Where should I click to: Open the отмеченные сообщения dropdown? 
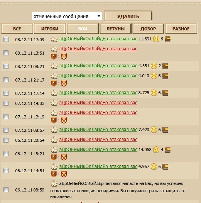click(x=67, y=16)
